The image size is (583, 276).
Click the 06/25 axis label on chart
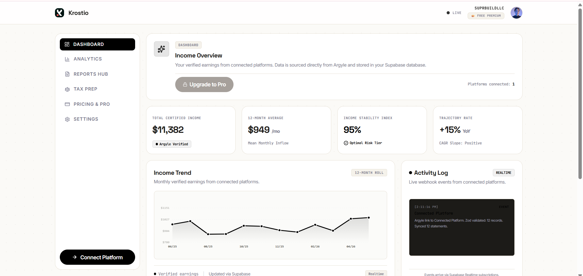[172, 247]
